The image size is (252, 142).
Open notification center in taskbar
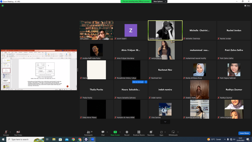pyautogui.click(x=248, y=139)
